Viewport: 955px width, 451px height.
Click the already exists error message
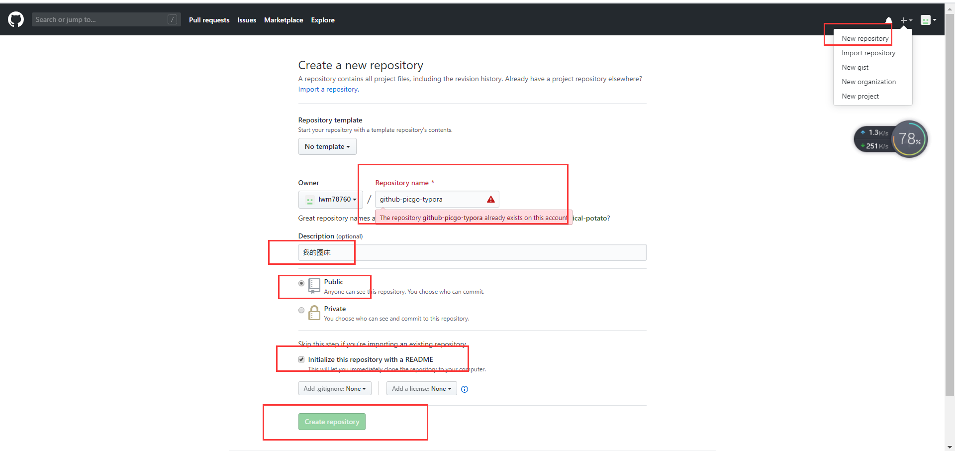coord(474,218)
